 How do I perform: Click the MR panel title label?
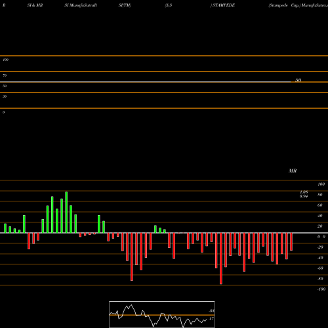tap(293, 171)
